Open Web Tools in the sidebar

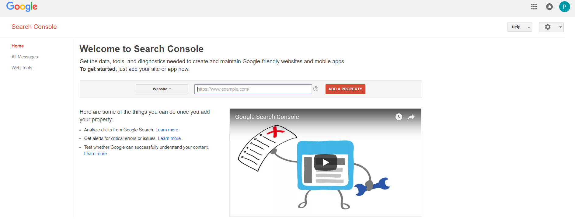point(22,68)
